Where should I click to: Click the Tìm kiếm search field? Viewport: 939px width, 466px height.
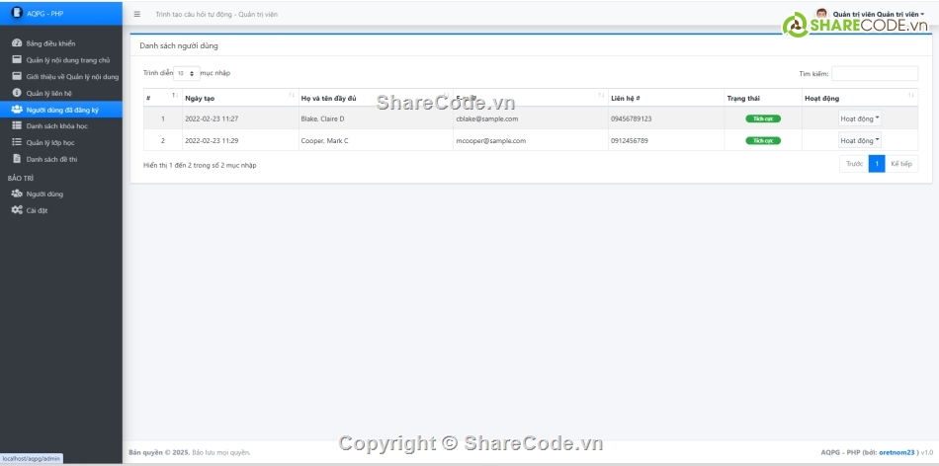click(x=874, y=73)
